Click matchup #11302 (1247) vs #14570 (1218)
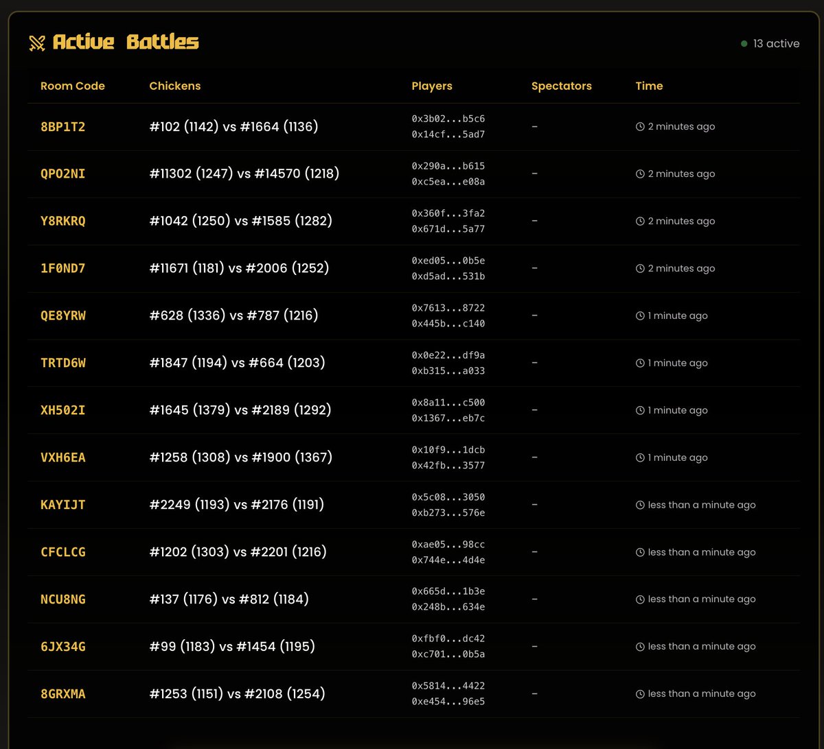This screenshot has width=824, height=749. tap(244, 174)
